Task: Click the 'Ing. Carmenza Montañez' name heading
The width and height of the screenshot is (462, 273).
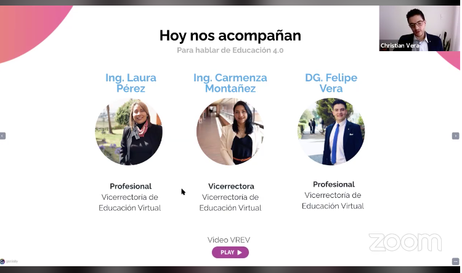Action: click(230, 83)
